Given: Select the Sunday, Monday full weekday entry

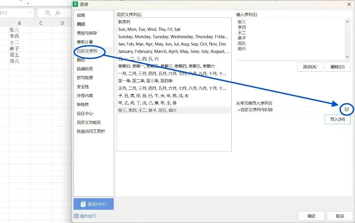Looking at the screenshot, I should point(174,36).
